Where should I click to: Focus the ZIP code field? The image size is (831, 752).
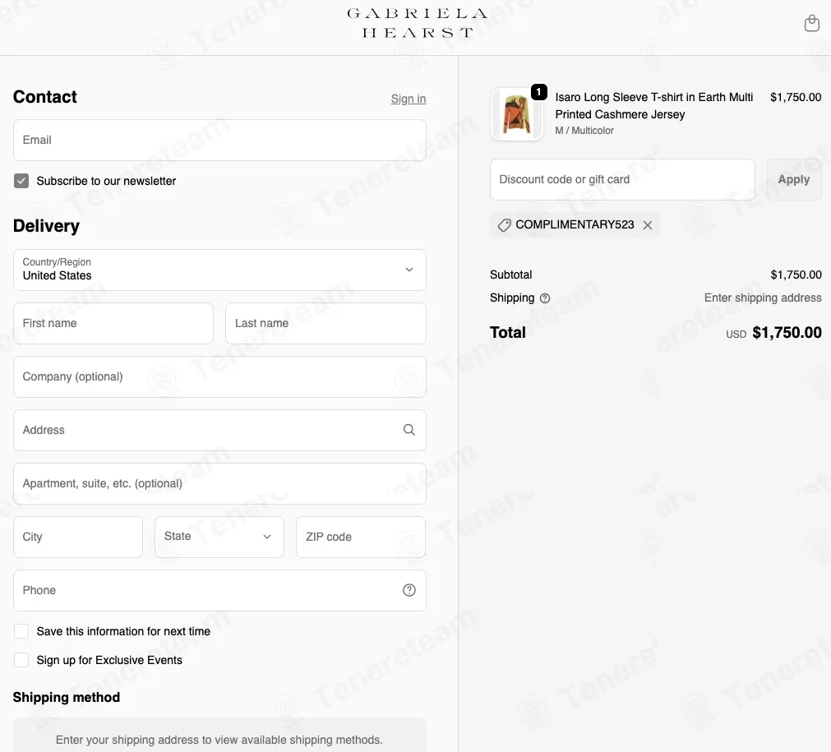point(360,537)
